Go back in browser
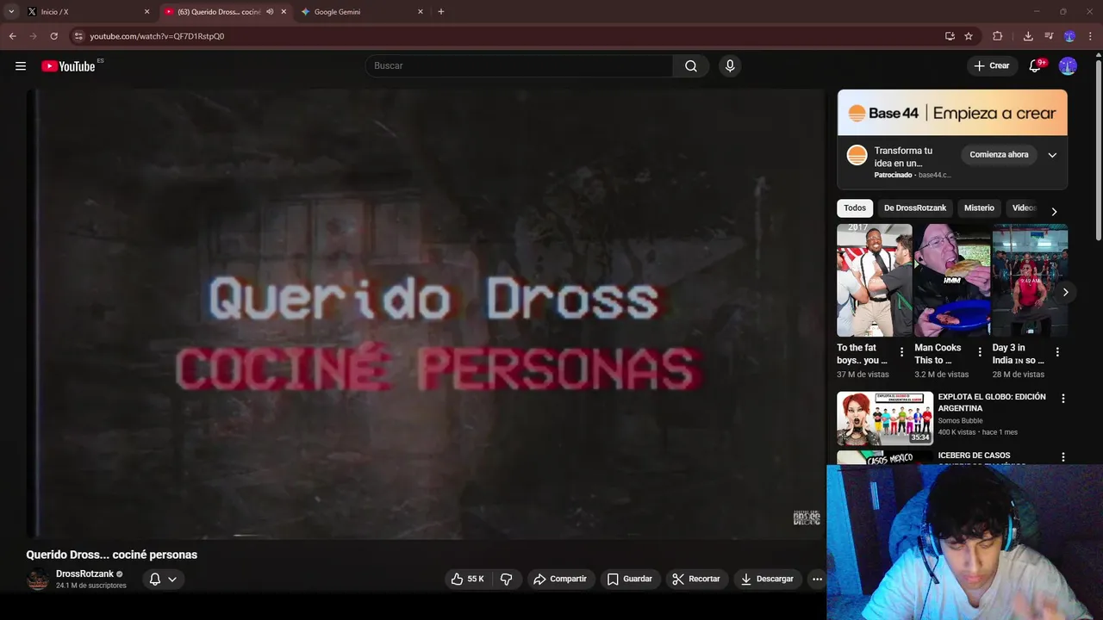 click(x=12, y=36)
